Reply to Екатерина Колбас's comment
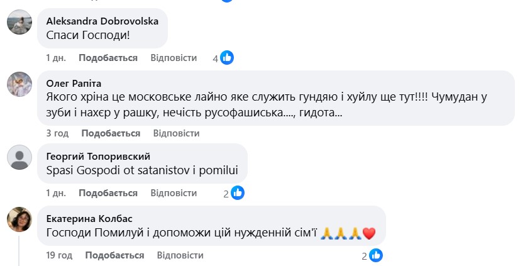530x266 pixels. (180, 255)
